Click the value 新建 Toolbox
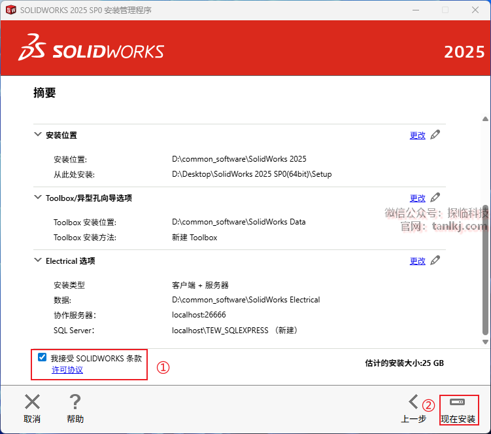This screenshot has width=491, height=434. click(194, 238)
